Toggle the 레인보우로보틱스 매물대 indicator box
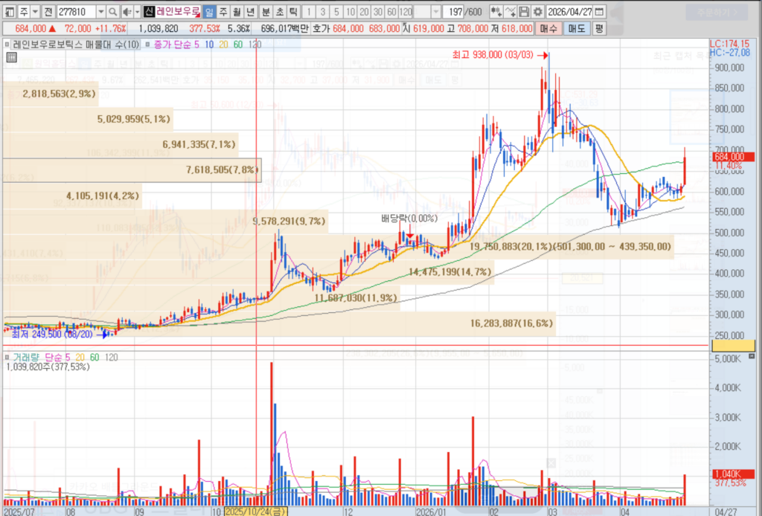 7,45
